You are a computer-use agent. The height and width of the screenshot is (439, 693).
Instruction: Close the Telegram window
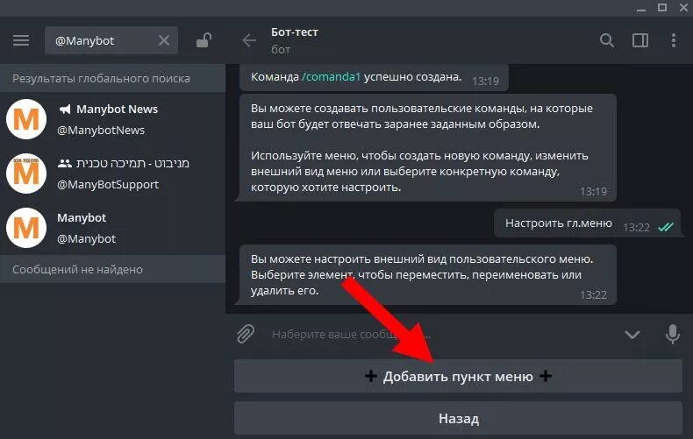pyautogui.click(x=683, y=8)
